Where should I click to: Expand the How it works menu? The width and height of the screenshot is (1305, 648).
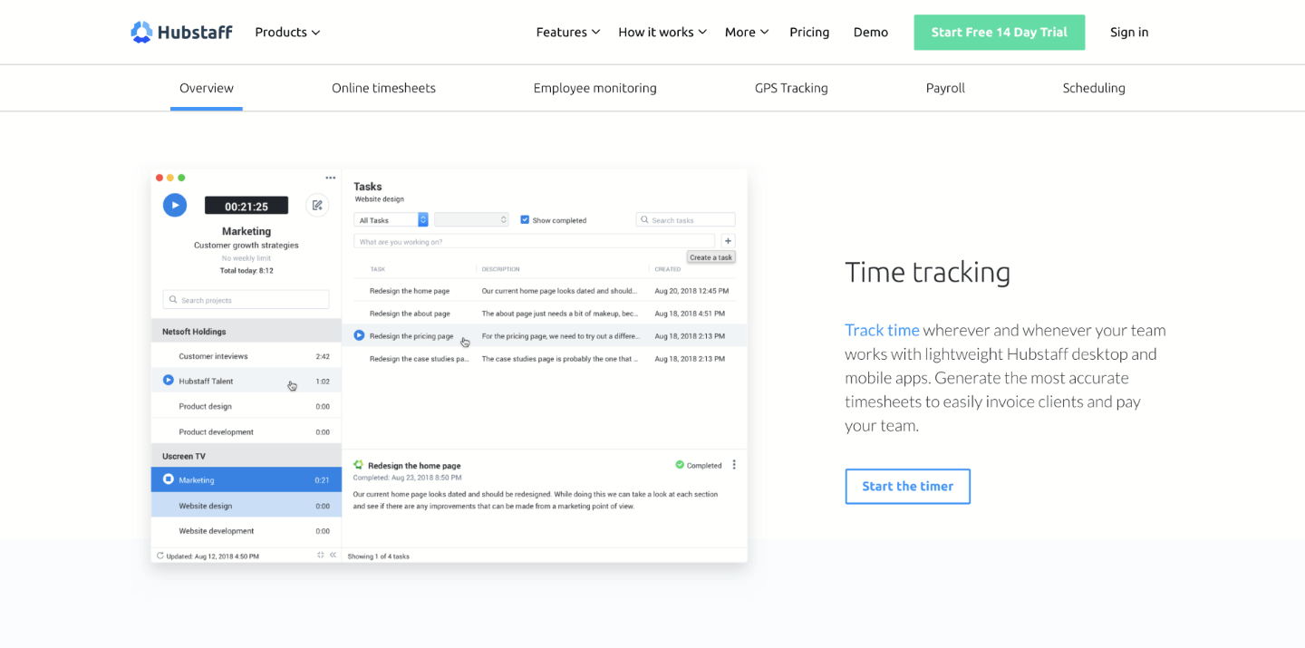[x=662, y=32]
